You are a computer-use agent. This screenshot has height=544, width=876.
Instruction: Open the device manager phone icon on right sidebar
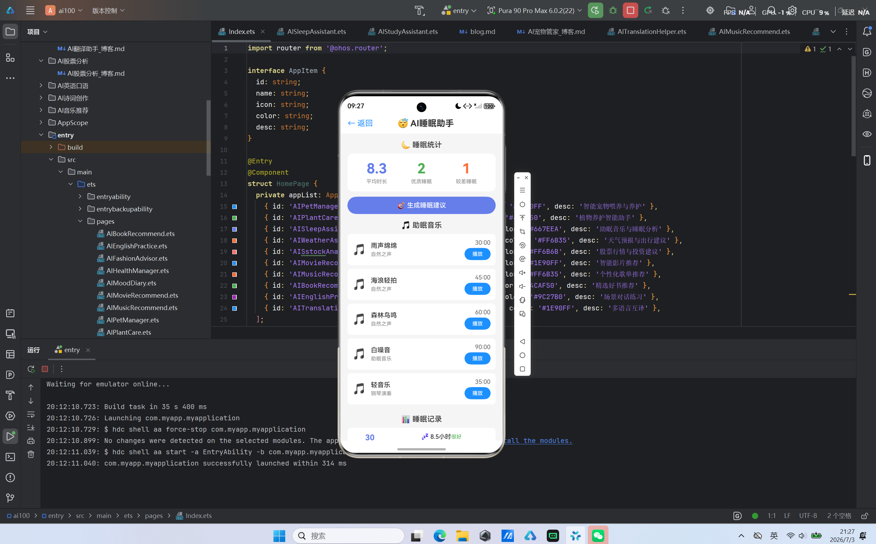point(867,160)
